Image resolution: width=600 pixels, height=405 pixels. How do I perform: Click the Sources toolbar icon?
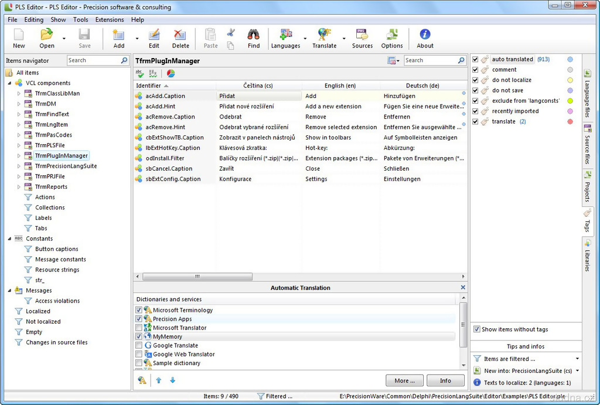pyautogui.click(x=362, y=36)
